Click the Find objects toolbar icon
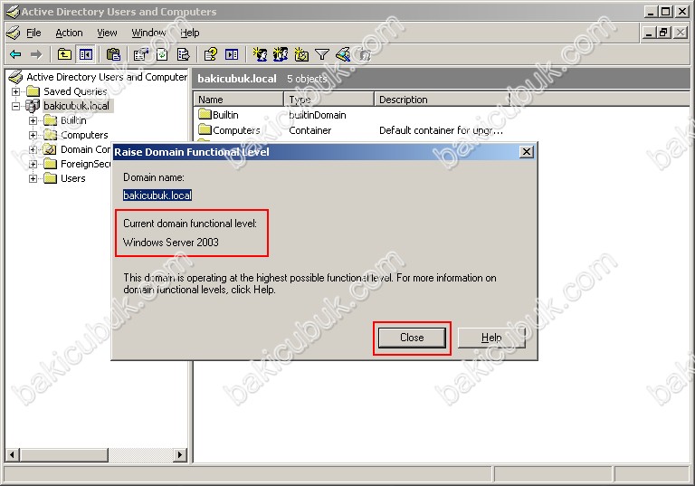 coord(343,54)
